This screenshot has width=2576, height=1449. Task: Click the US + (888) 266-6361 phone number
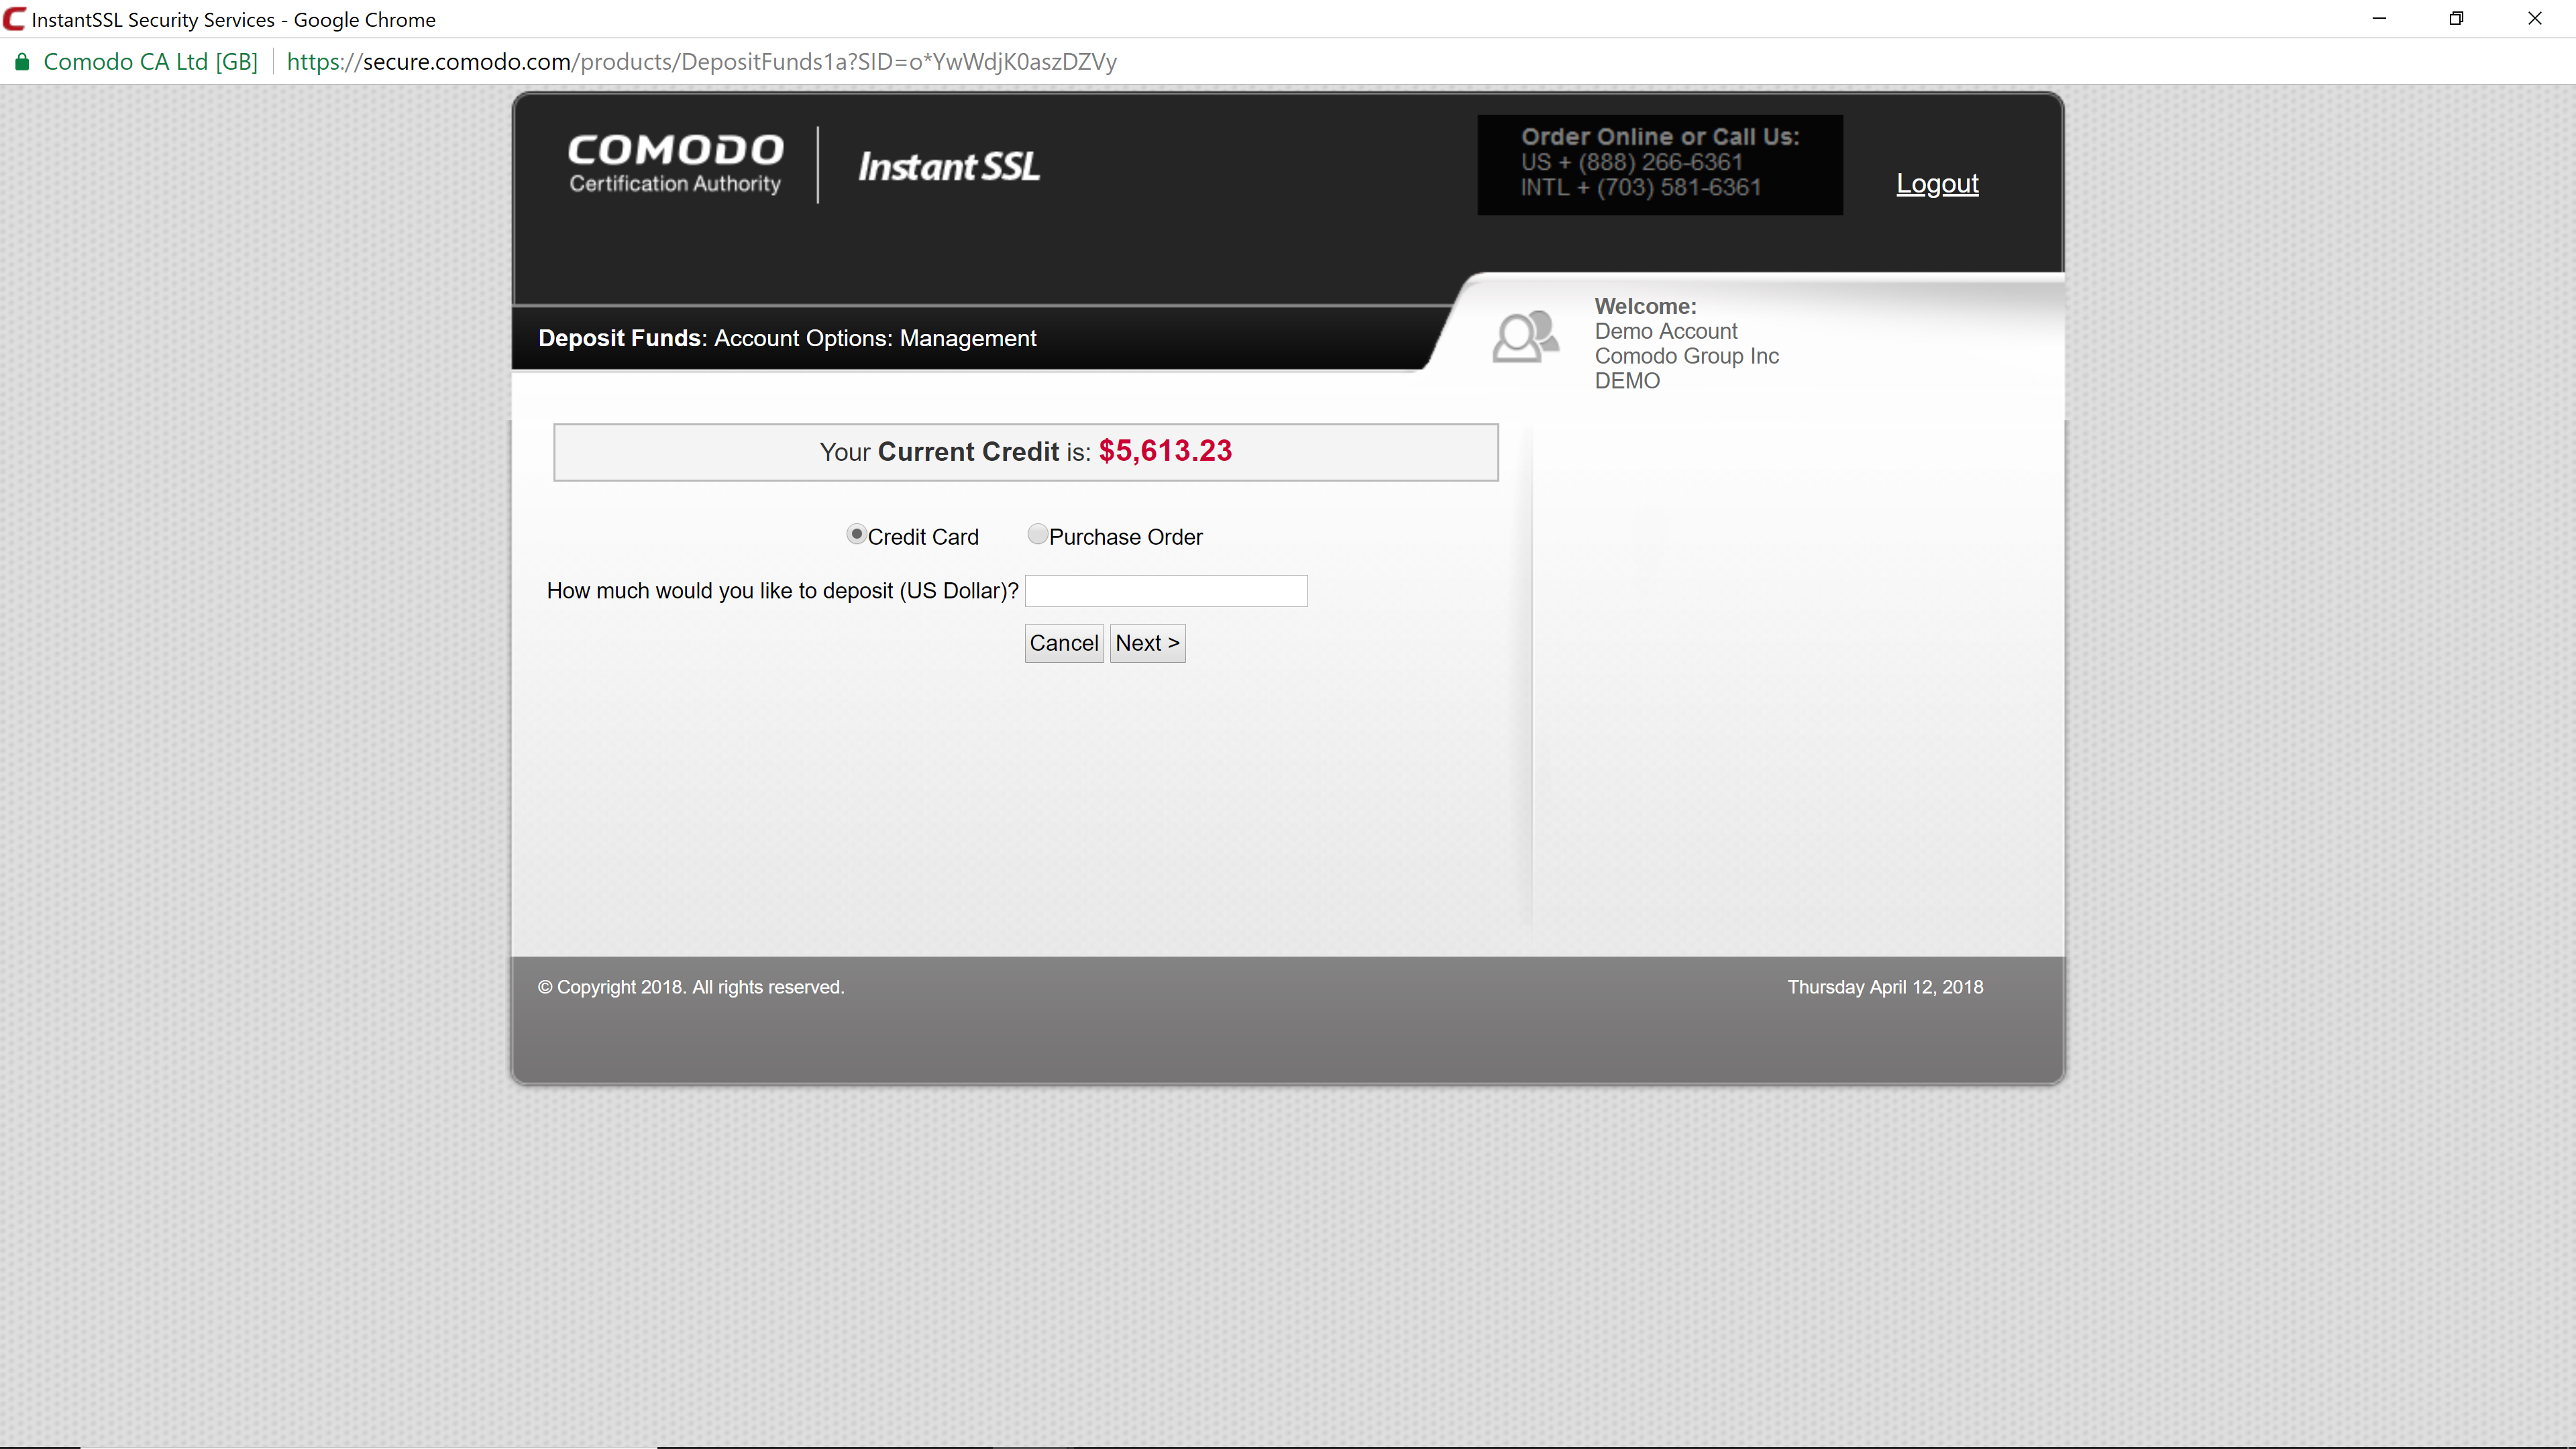1631,162
